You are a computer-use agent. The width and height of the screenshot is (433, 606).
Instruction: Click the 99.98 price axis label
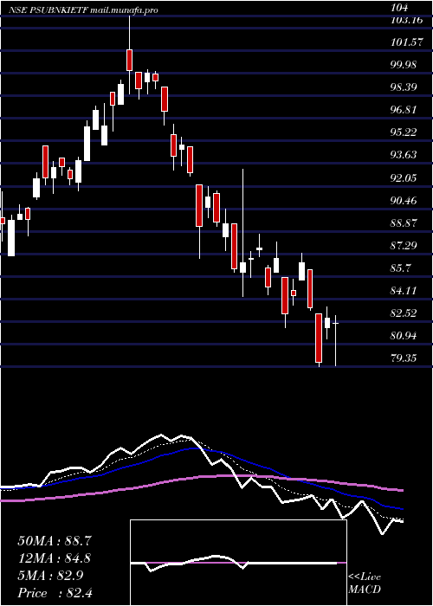[x=404, y=65]
